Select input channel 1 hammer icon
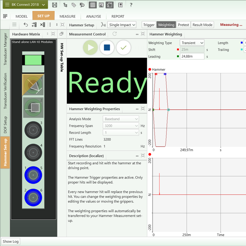Screen dimensions: 246x246 click(32, 84)
